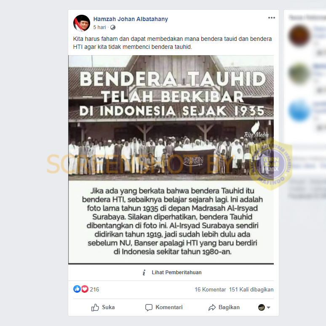Viewport: 326px width, 326px height.
Task: Open the 16 Komentar comments link
Action: click(210, 290)
